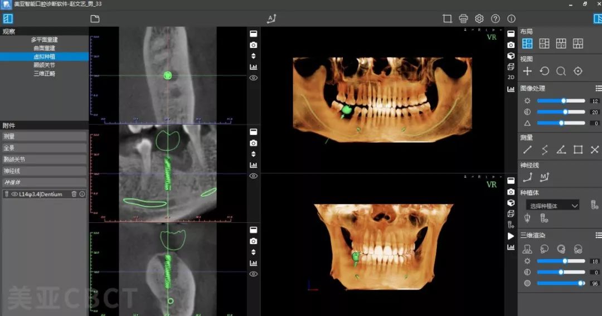Open the folder icon in top toolbar
Viewport: 602px width, 316px height.
point(95,19)
